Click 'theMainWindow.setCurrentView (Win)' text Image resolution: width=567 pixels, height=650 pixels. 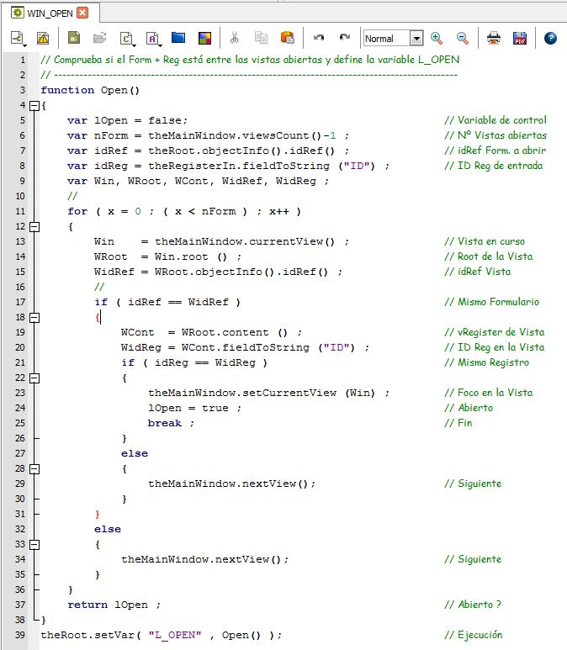pyautogui.click(x=262, y=393)
